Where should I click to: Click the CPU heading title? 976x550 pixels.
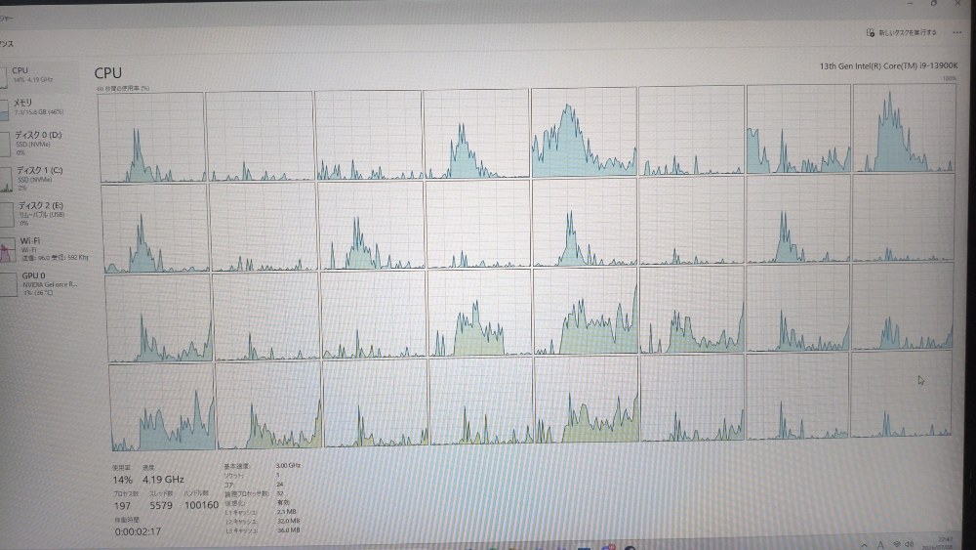107,73
